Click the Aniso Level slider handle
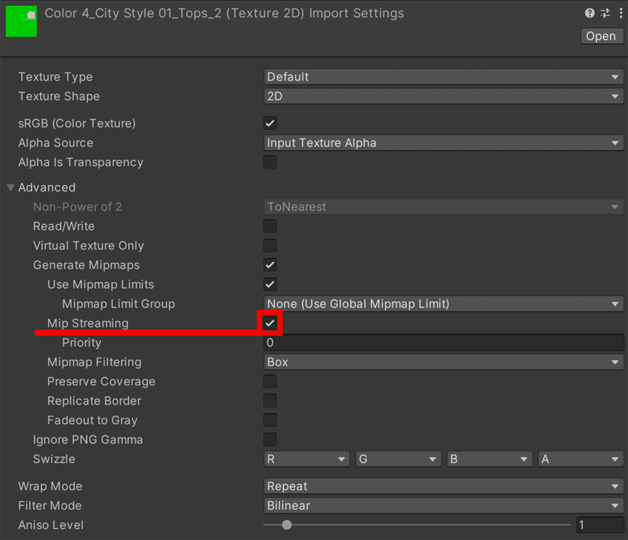The image size is (628, 540). pyautogui.click(x=286, y=525)
